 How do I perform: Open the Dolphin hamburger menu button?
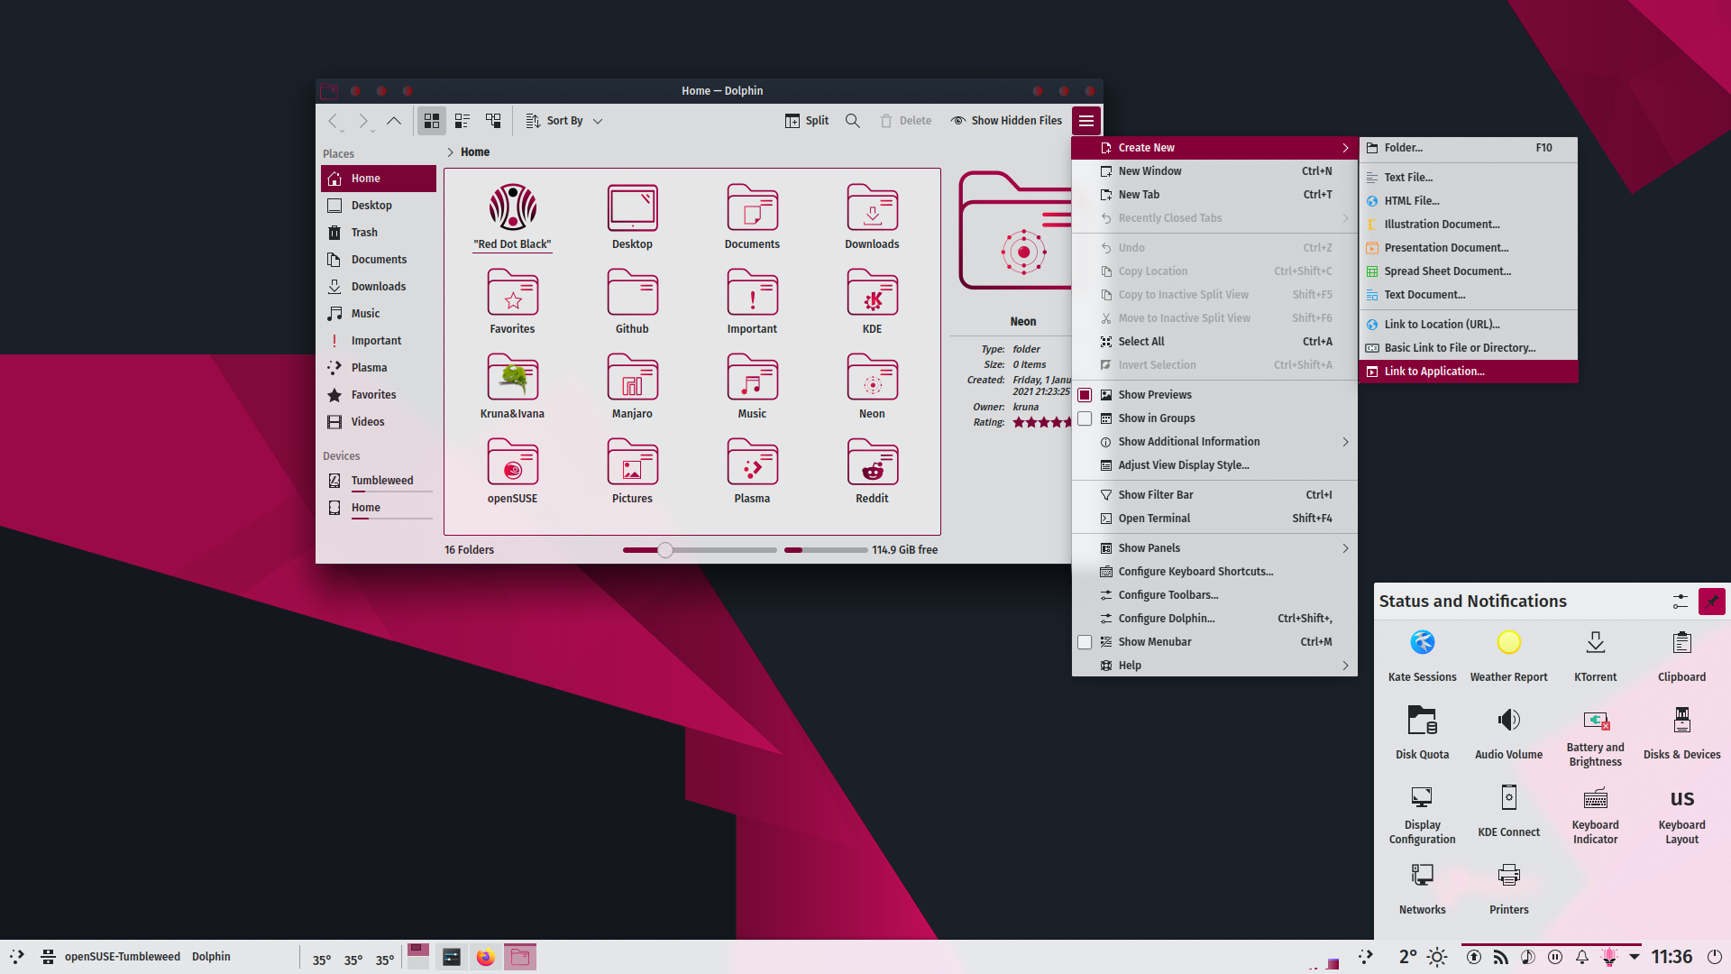[1086, 120]
